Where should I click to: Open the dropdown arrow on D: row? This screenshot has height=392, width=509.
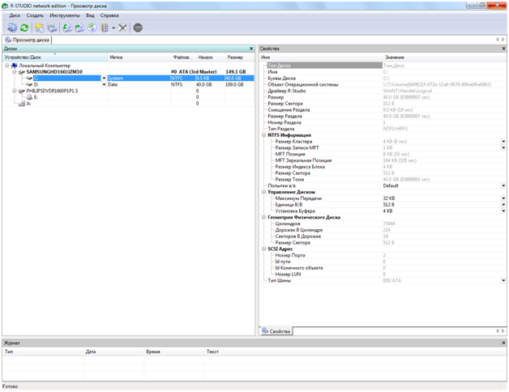[x=104, y=85]
